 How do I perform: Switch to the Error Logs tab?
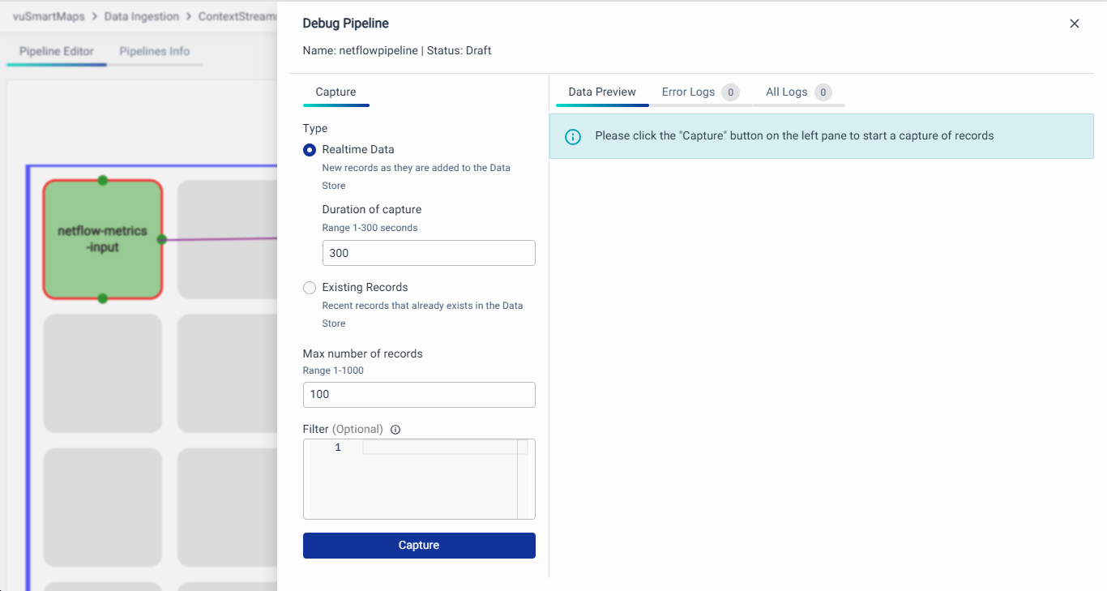tap(688, 92)
